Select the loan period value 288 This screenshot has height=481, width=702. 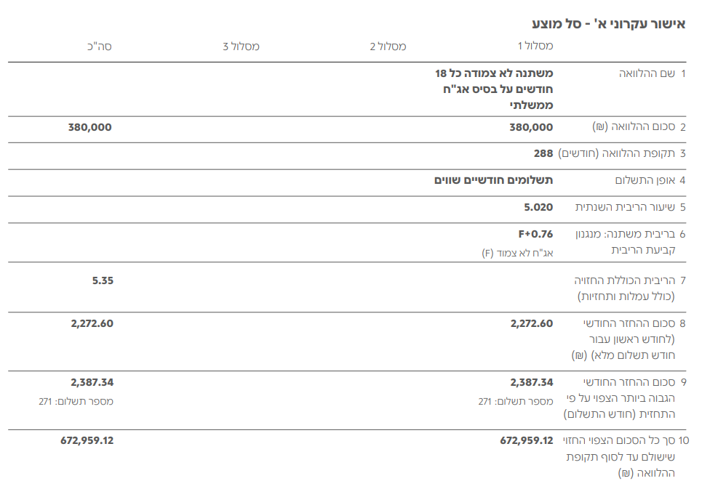click(543, 153)
